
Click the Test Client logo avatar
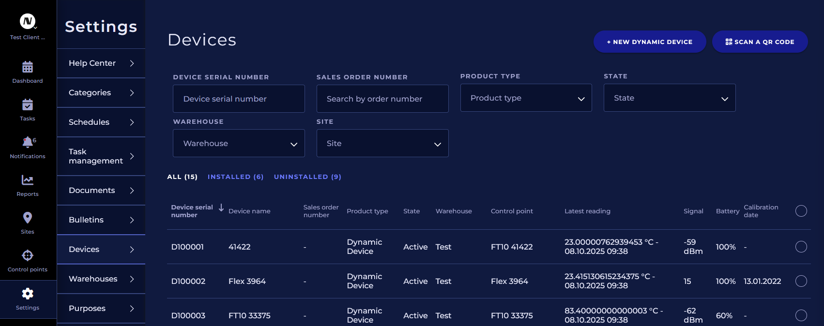[28, 21]
